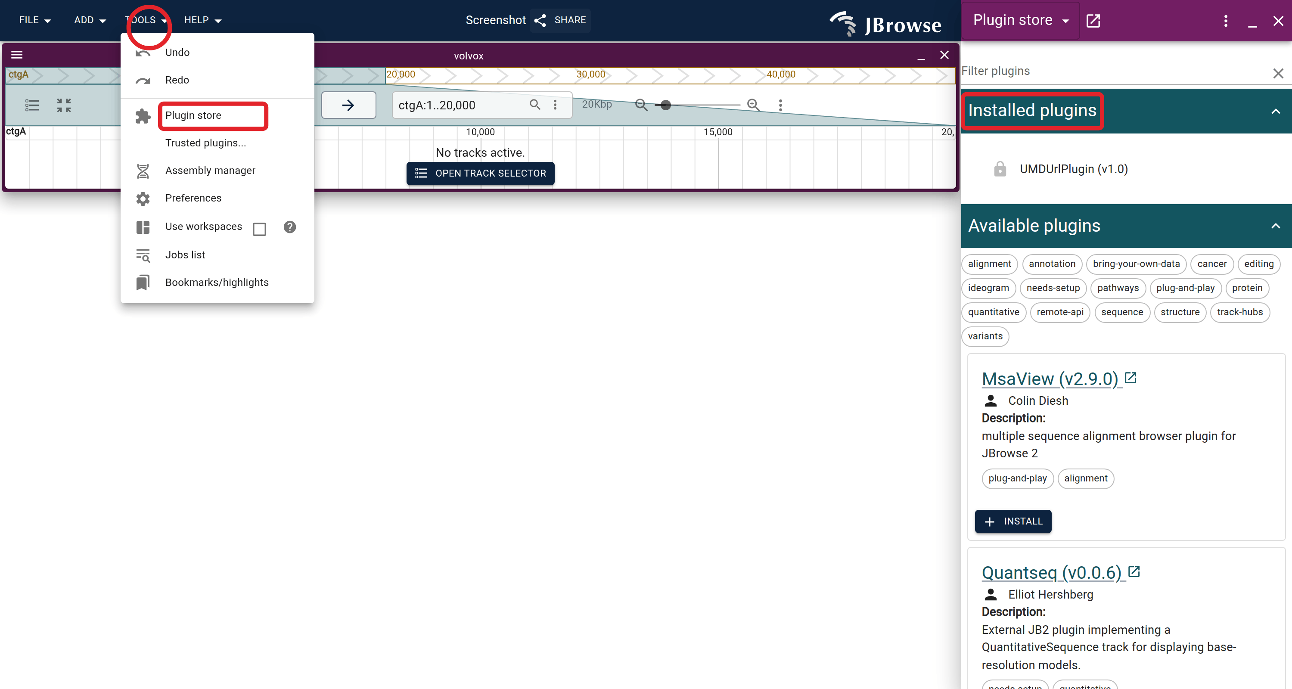The image size is (1292, 689).
Task: Click the OPEN TRACK SELECTOR button
Action: click(481, 174)
